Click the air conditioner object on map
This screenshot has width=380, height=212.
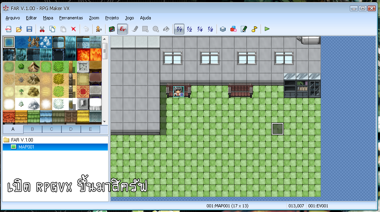309,40
